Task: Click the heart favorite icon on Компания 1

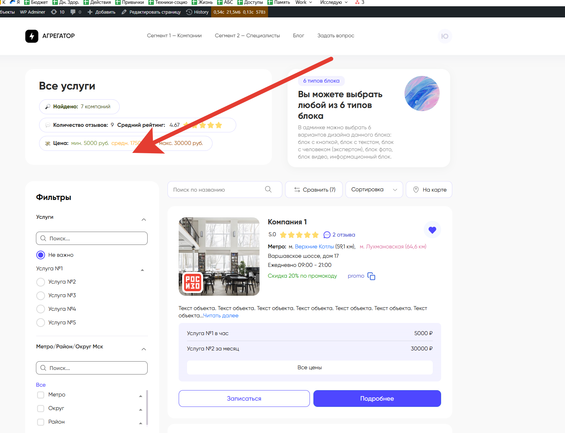Action: click(432, 230)
